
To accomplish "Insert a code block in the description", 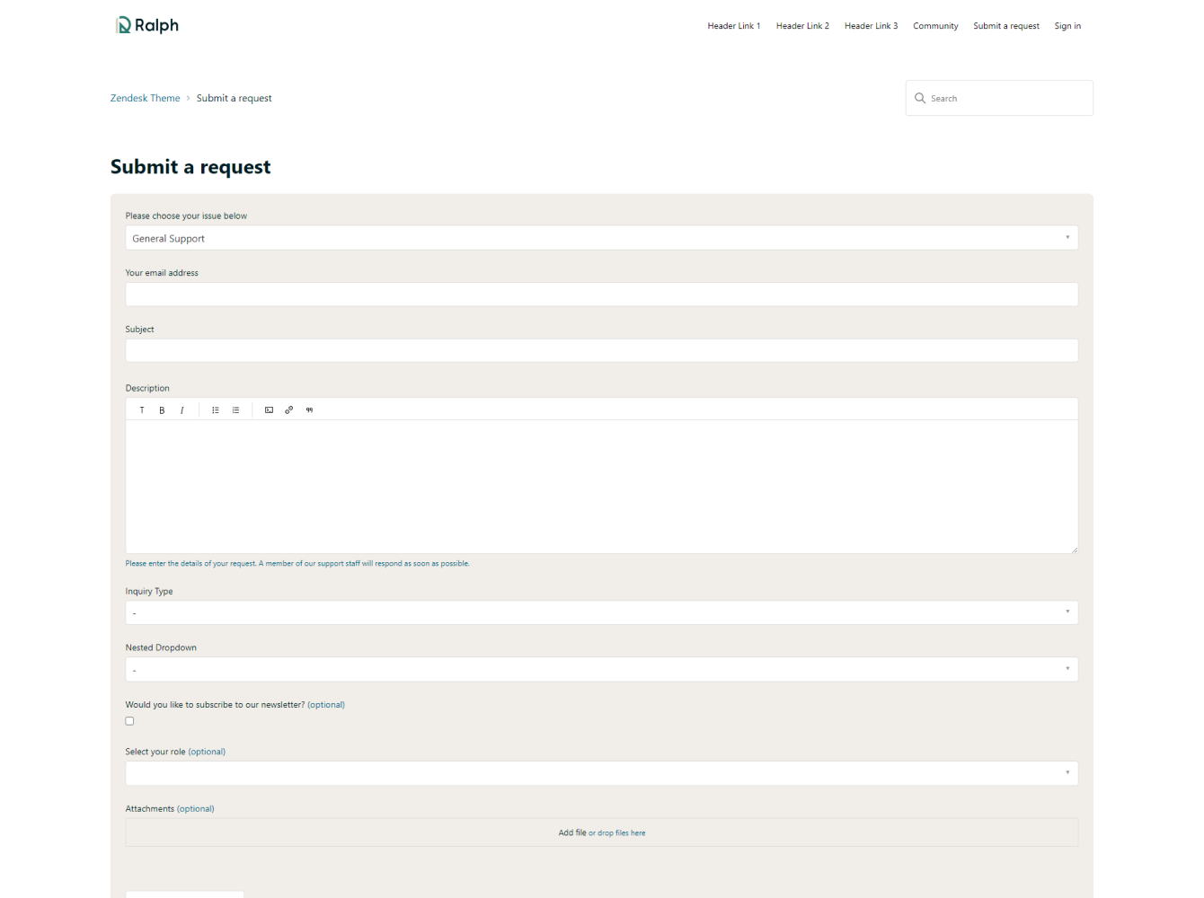I will 269,410.
